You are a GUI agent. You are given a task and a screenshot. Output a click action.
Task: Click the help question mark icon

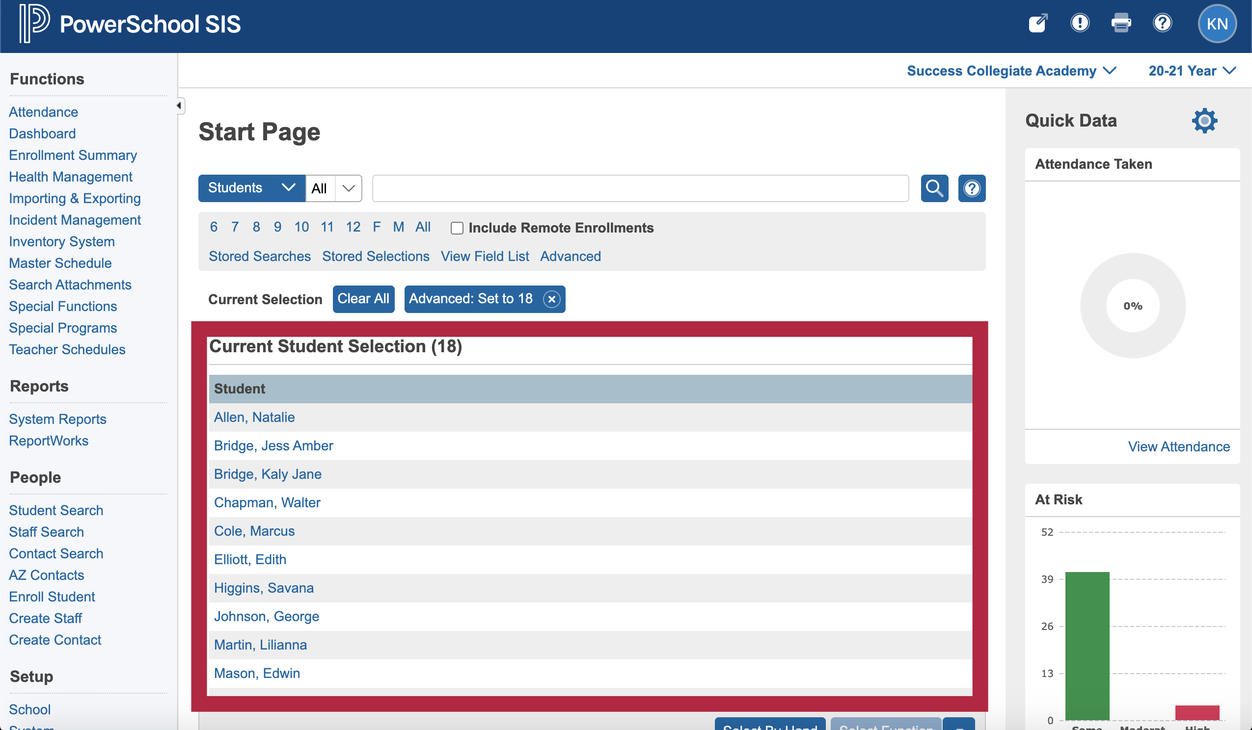[1164, 24]
